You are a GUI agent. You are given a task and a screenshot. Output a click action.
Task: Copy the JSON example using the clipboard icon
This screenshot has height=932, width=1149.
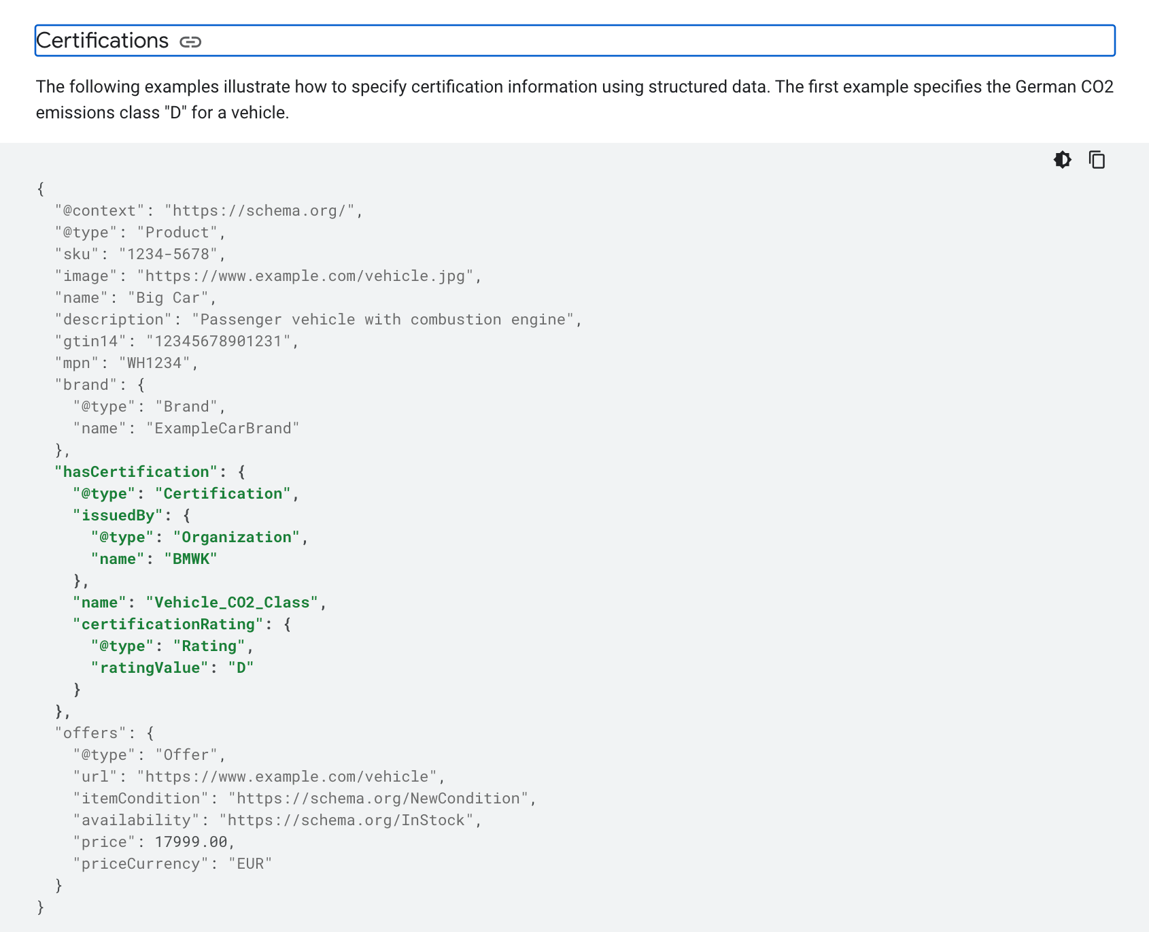point(1097,160)
